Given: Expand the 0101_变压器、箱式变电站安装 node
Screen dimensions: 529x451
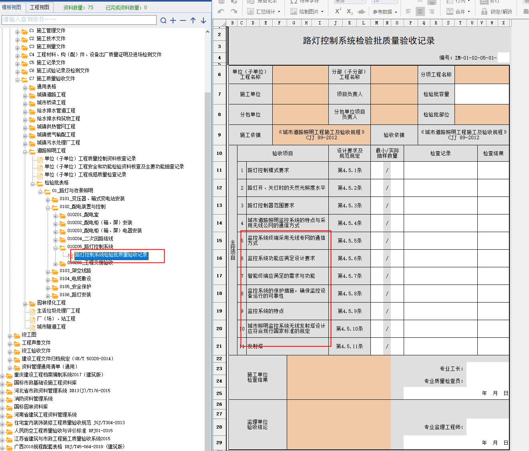Looking at the screenshot, I should (x=48, y=200).
